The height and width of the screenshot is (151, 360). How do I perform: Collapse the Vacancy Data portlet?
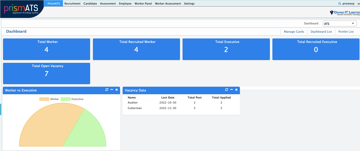click(x=232, y=90)
